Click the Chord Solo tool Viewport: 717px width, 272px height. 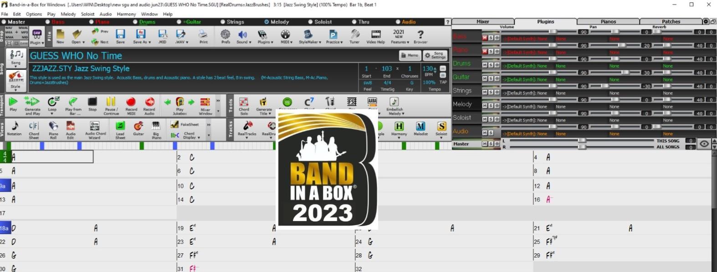click(x=244, y=105)
